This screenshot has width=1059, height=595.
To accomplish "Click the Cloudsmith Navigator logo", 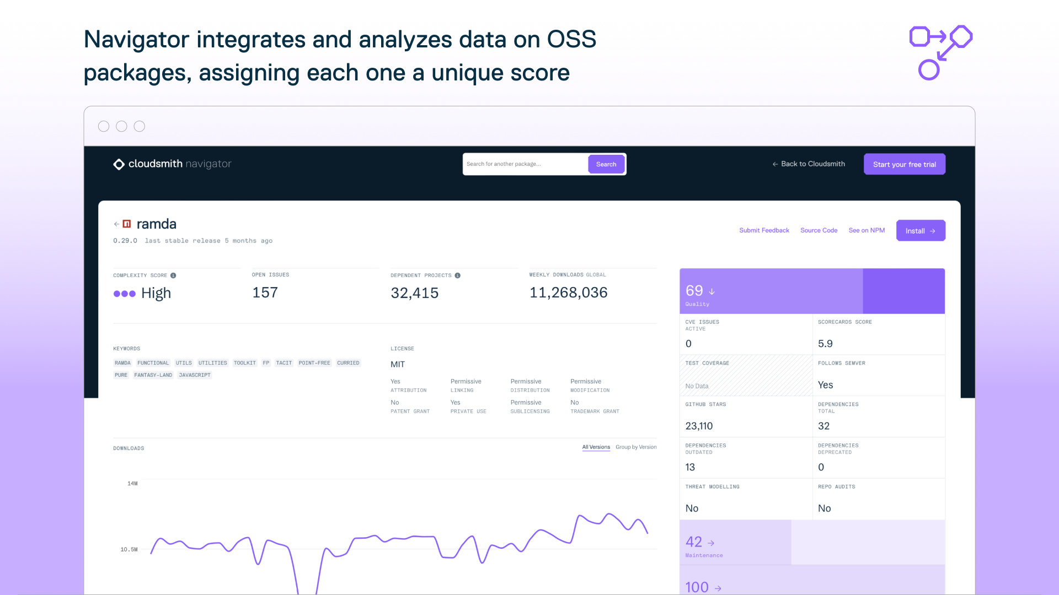I will 172,164.
